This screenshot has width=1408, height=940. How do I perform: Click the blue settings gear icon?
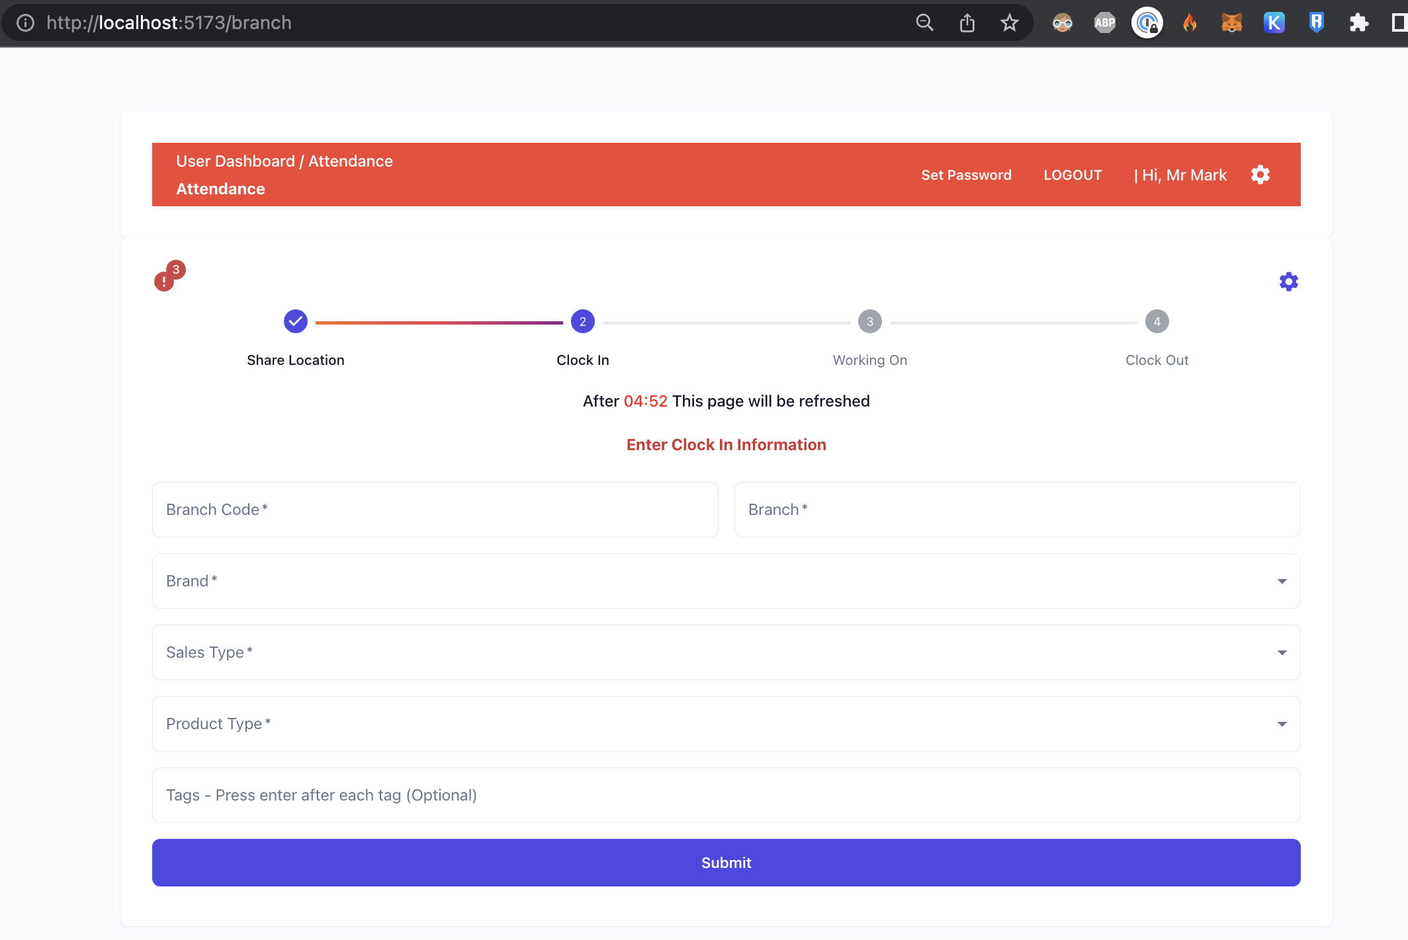pos(1288,281)
